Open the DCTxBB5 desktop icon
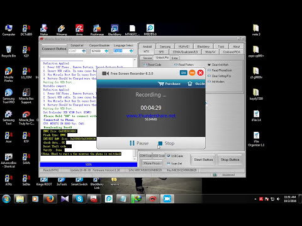This screenshot has height=226, width=302. 26,30
